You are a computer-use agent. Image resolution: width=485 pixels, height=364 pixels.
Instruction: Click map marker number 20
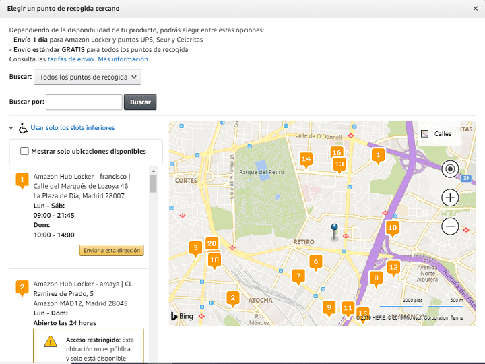point(212,243)
